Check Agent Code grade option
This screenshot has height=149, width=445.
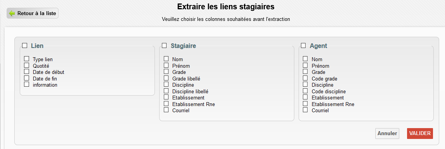[x=305, y=78]
